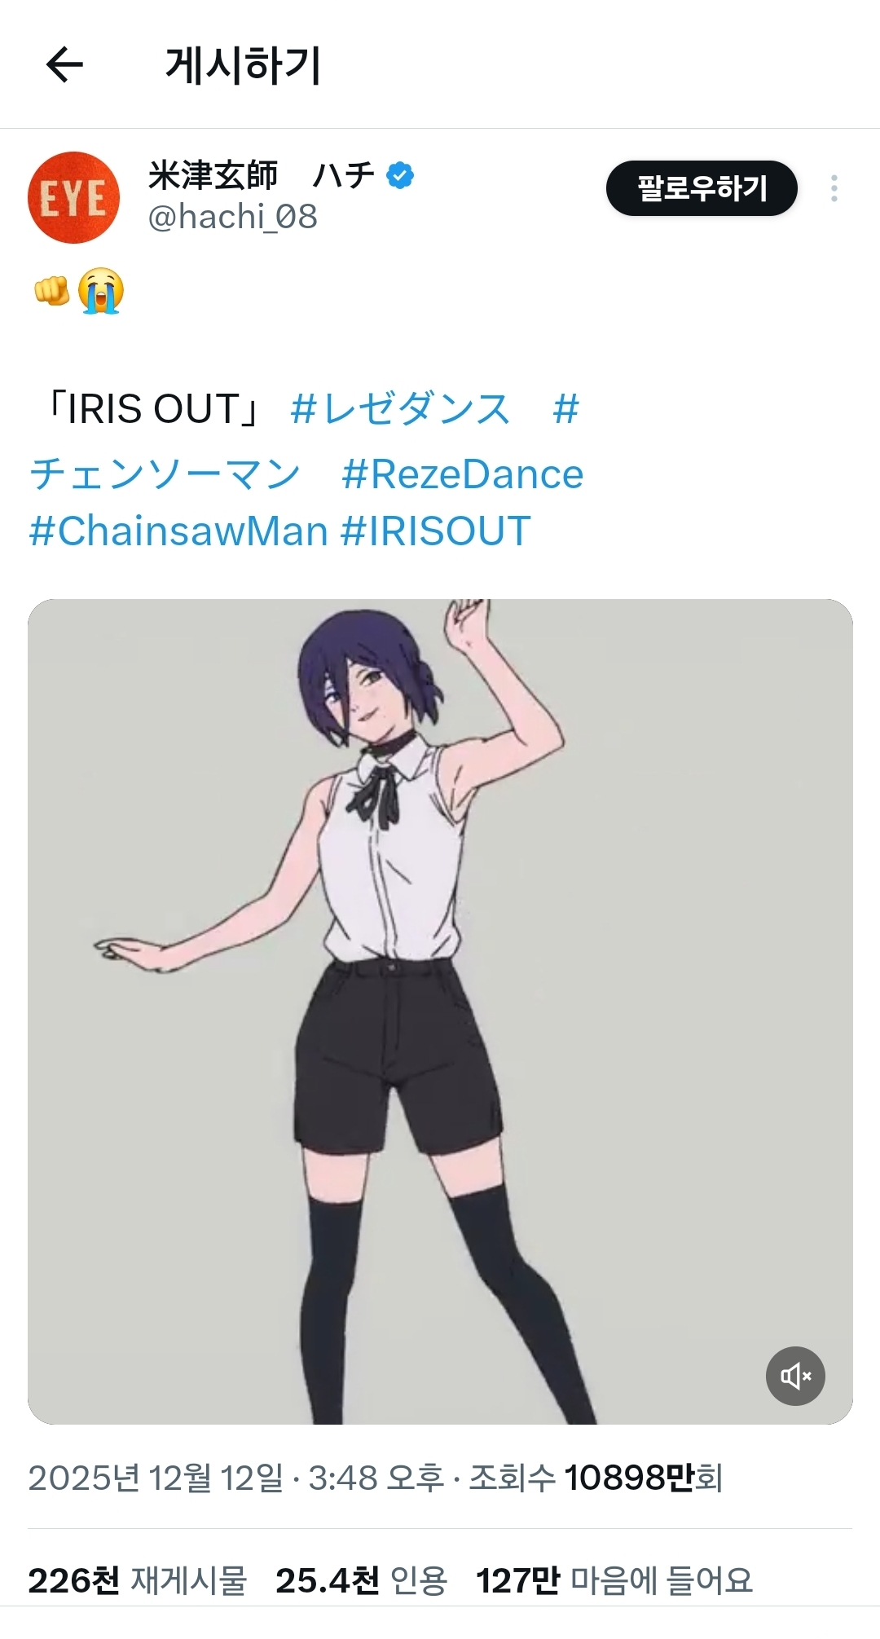Screen dimensions: 880x1639
Task: Open the three-dot post options menu
Action: 834,188
